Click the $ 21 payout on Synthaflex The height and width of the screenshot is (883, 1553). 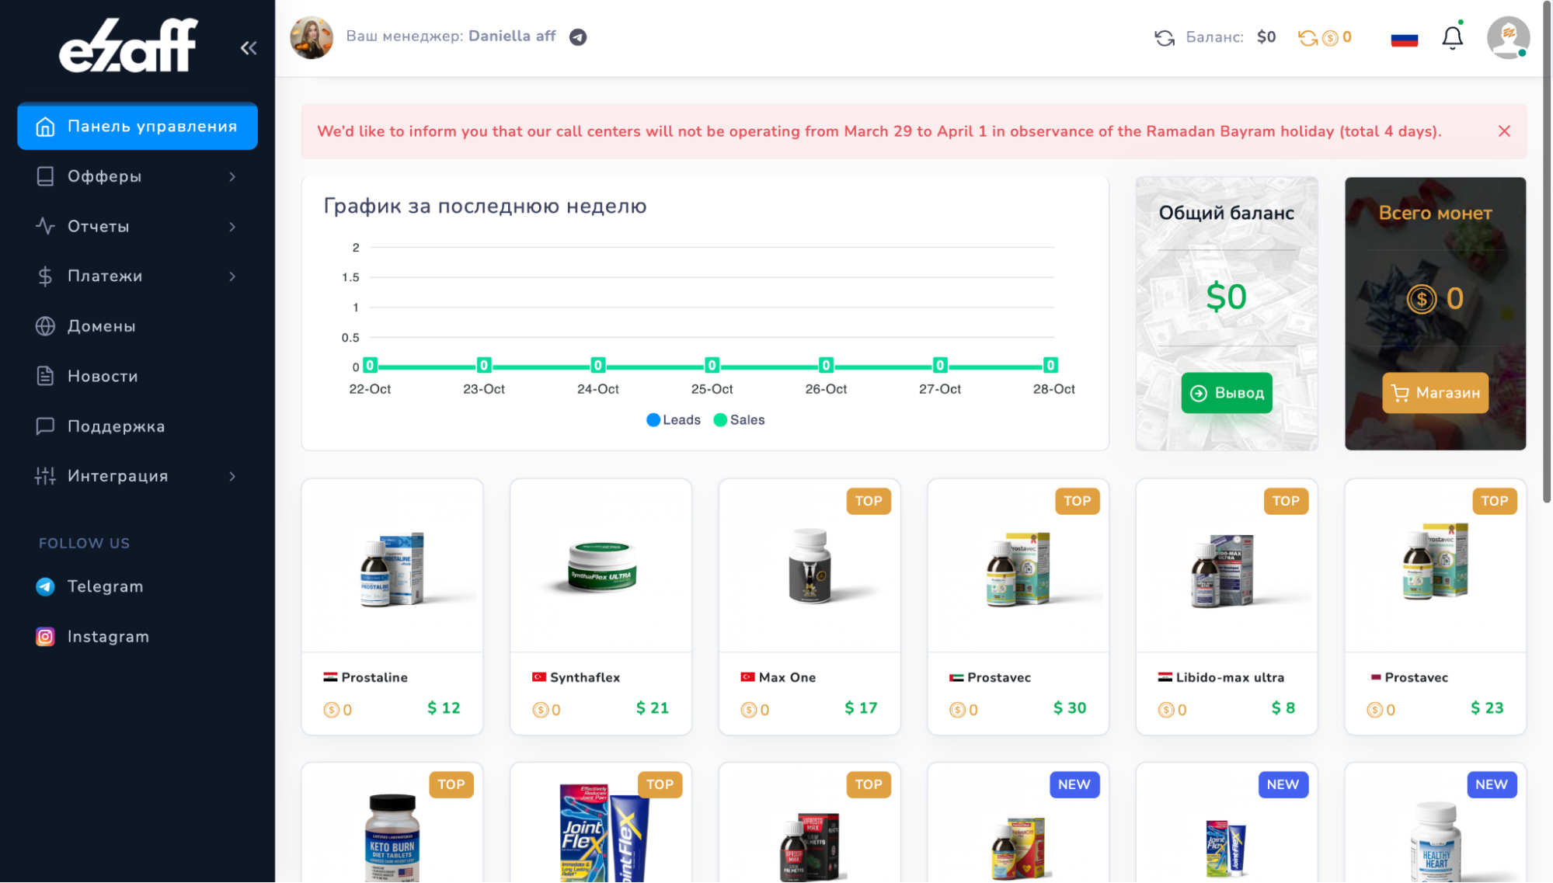pos(652,708)
